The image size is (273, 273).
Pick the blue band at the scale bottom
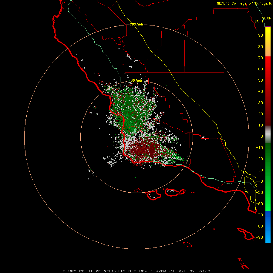pos(268,227)
